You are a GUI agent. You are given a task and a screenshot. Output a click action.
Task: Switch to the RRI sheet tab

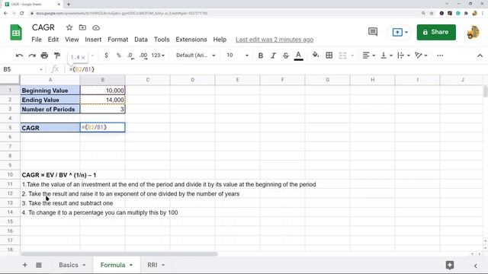coord(152,265)
